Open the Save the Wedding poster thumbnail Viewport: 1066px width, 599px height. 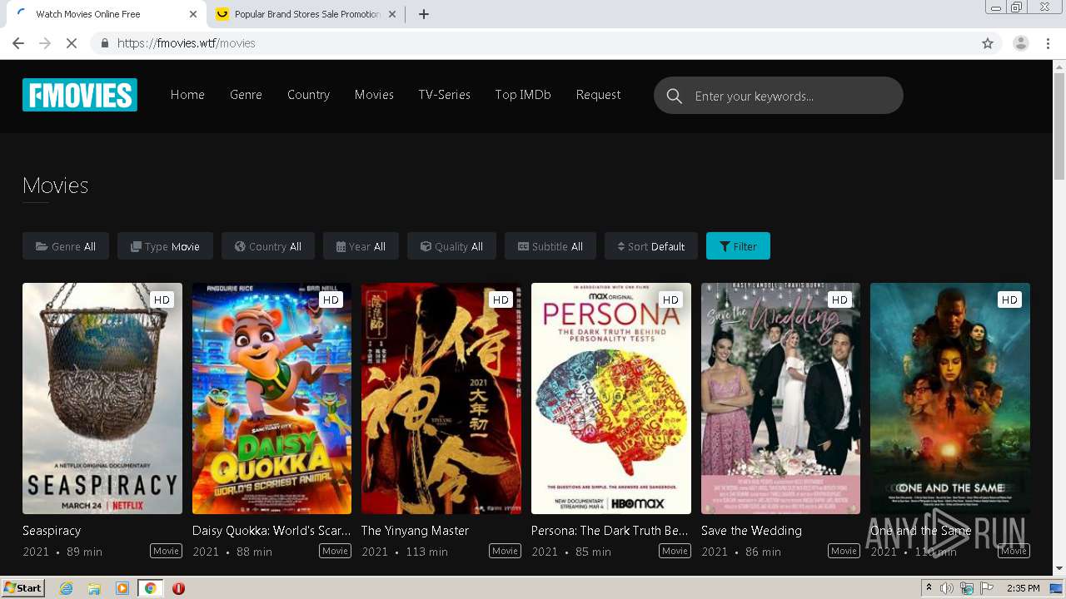[x=780, y=399]
